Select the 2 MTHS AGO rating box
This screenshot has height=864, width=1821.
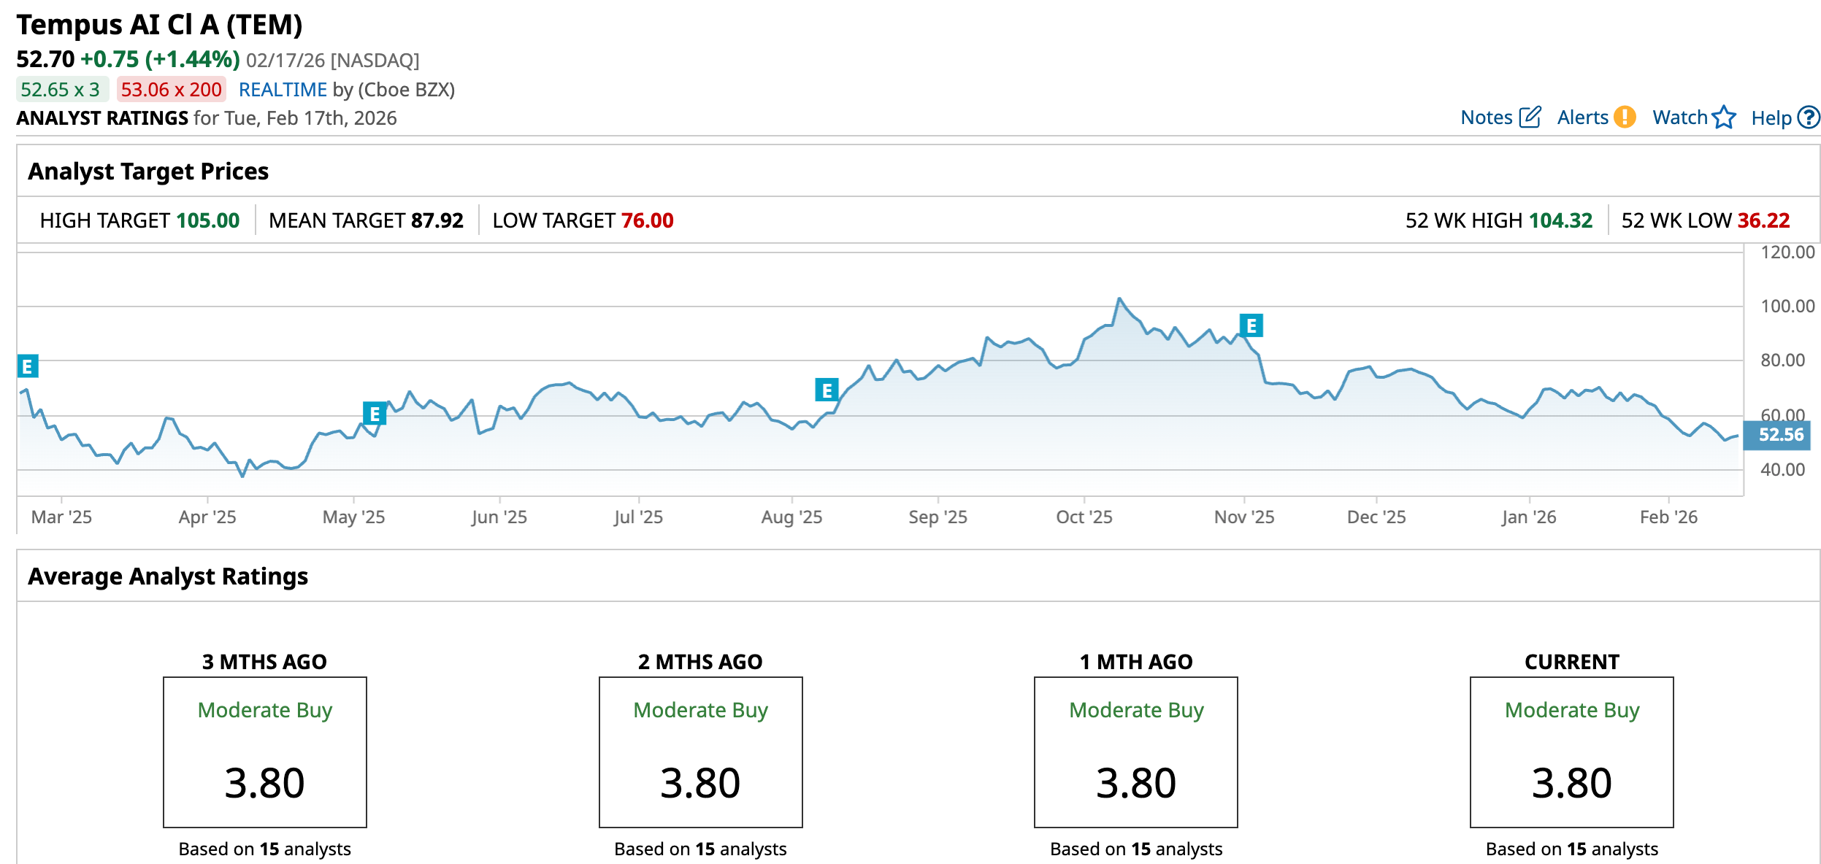coord(700,752)
